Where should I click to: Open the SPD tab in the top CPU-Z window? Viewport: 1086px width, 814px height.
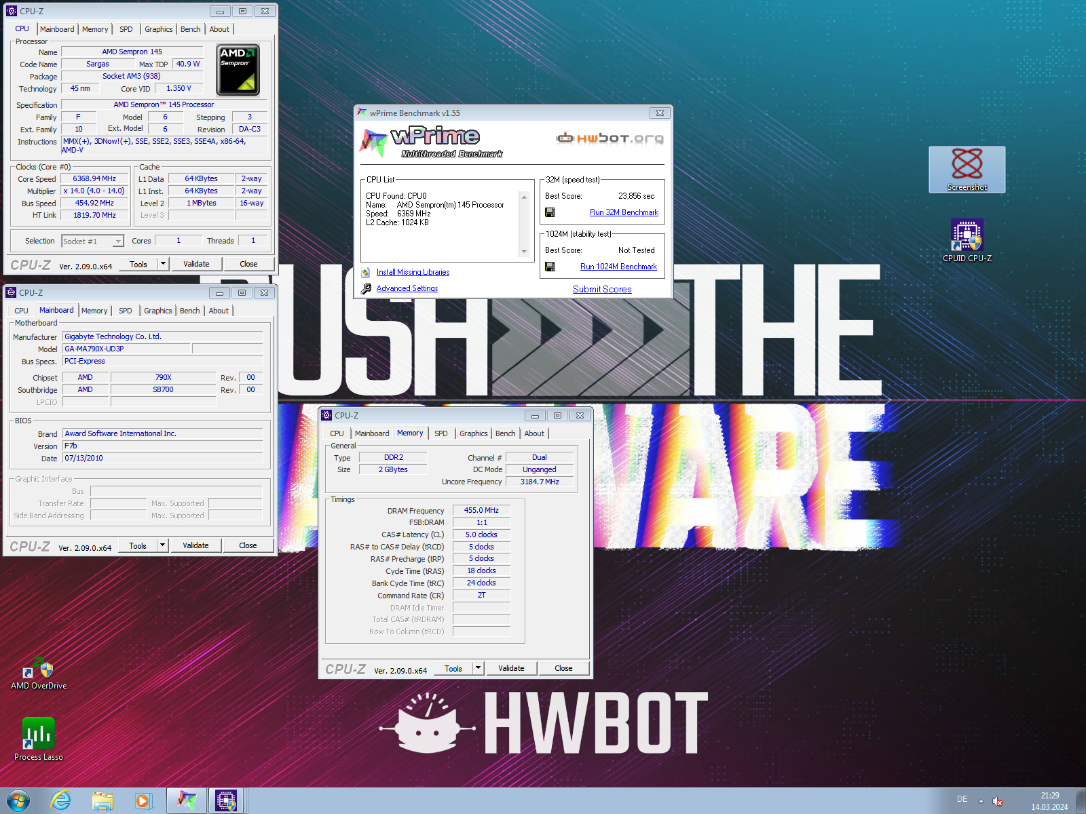click(x=126, y=29)
